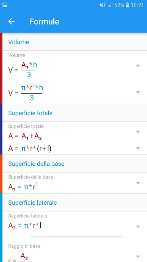Tap the Superficie laterale header
The height and width of the screenshot is (262, 147).
(75, 202)
